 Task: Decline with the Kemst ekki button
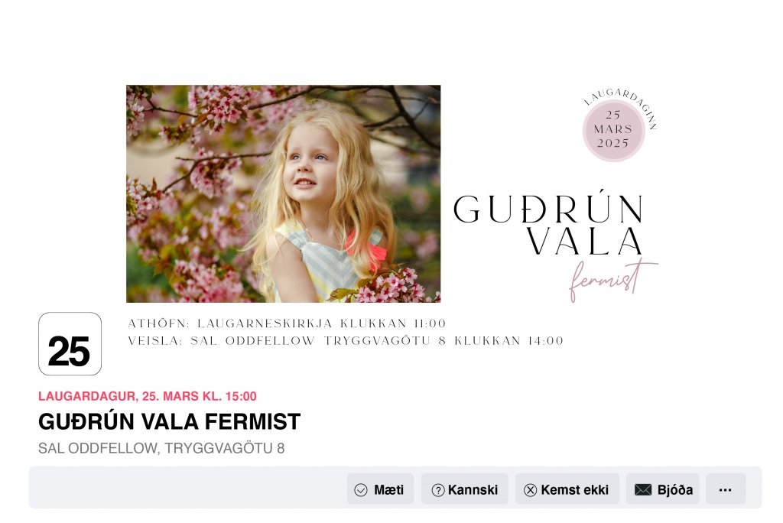(x=567, y=489)
